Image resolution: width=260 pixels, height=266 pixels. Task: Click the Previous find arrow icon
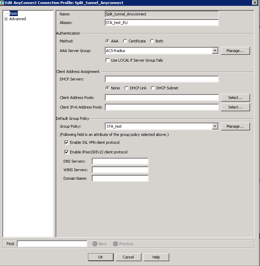(115, 244)
